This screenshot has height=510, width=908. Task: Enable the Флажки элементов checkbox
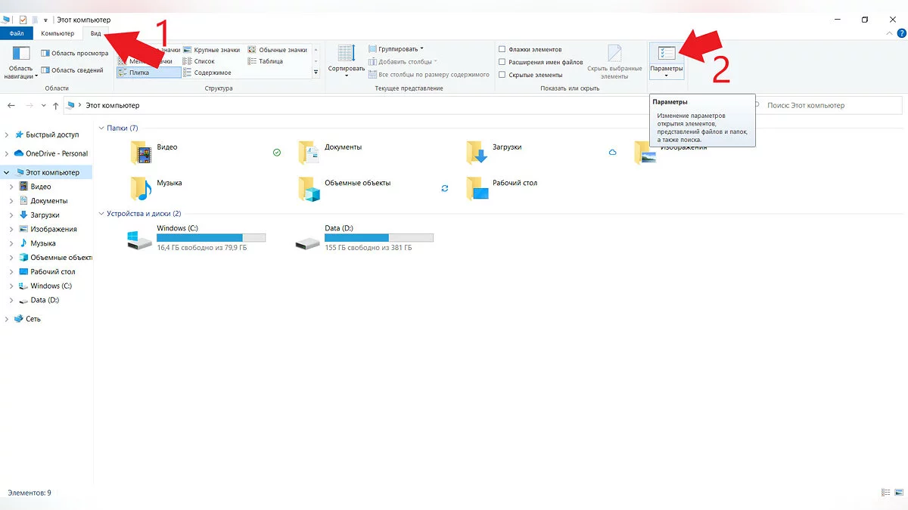coord(502,50)
